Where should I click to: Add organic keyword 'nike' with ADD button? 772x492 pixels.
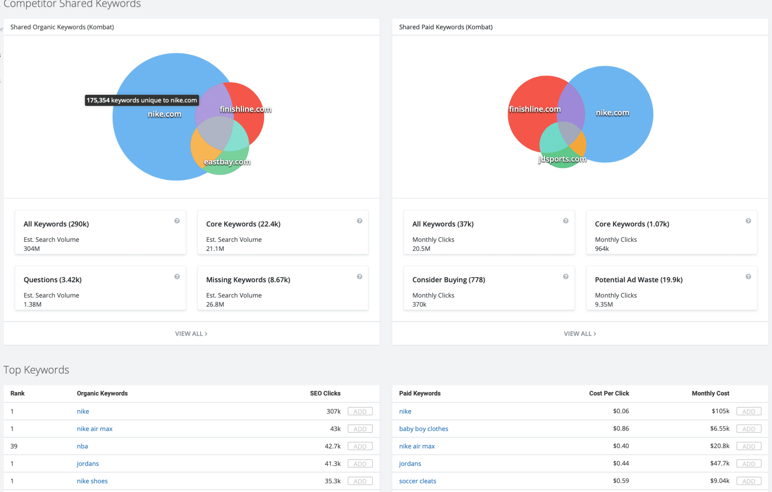click(360, 412)
